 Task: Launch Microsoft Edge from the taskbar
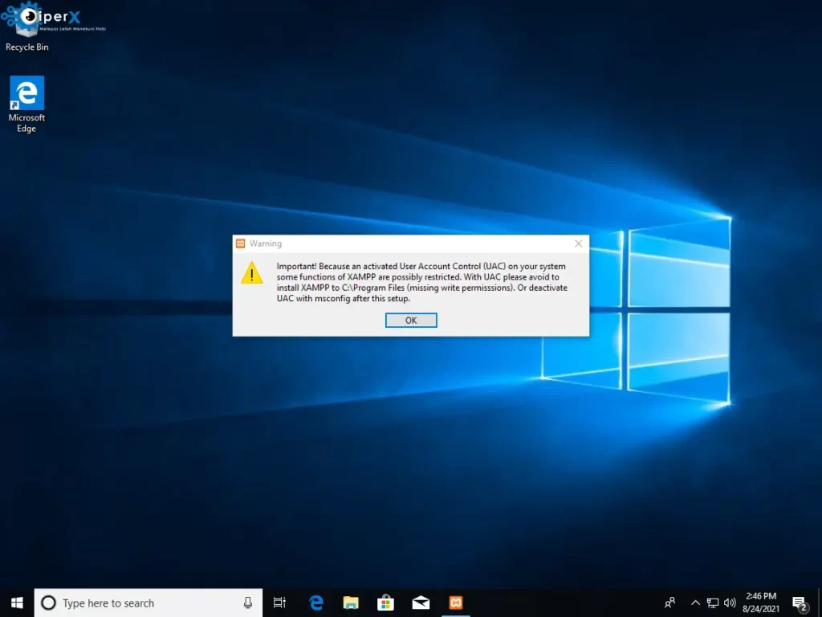pos(316,603)
